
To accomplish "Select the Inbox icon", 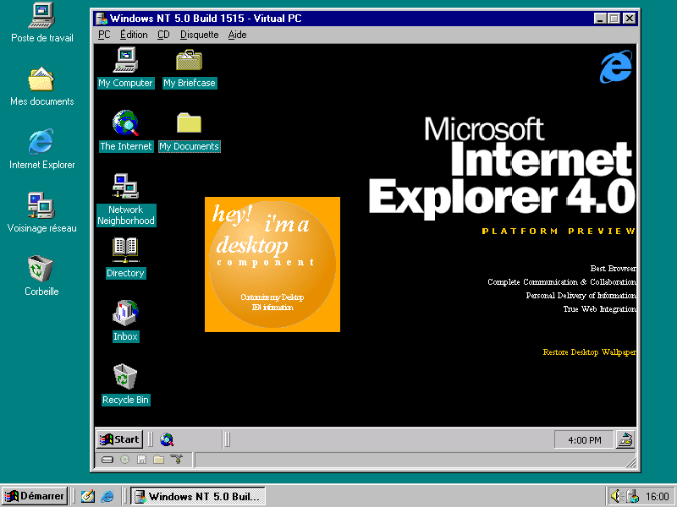I will [125, 313].
